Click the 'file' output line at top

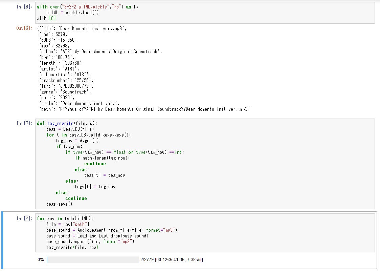coord(82,29)
